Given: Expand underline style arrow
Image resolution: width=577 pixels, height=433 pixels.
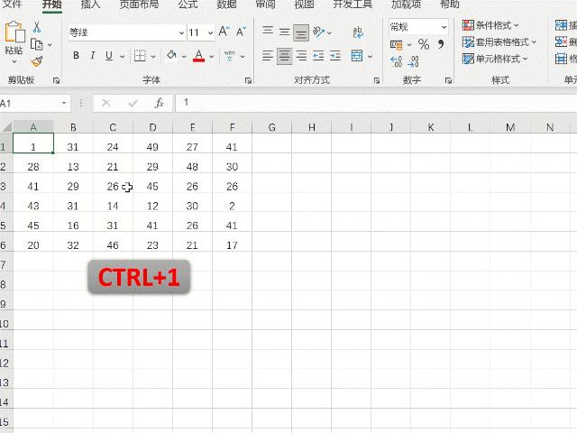Looking at the screenshot, I should [123, 57].
